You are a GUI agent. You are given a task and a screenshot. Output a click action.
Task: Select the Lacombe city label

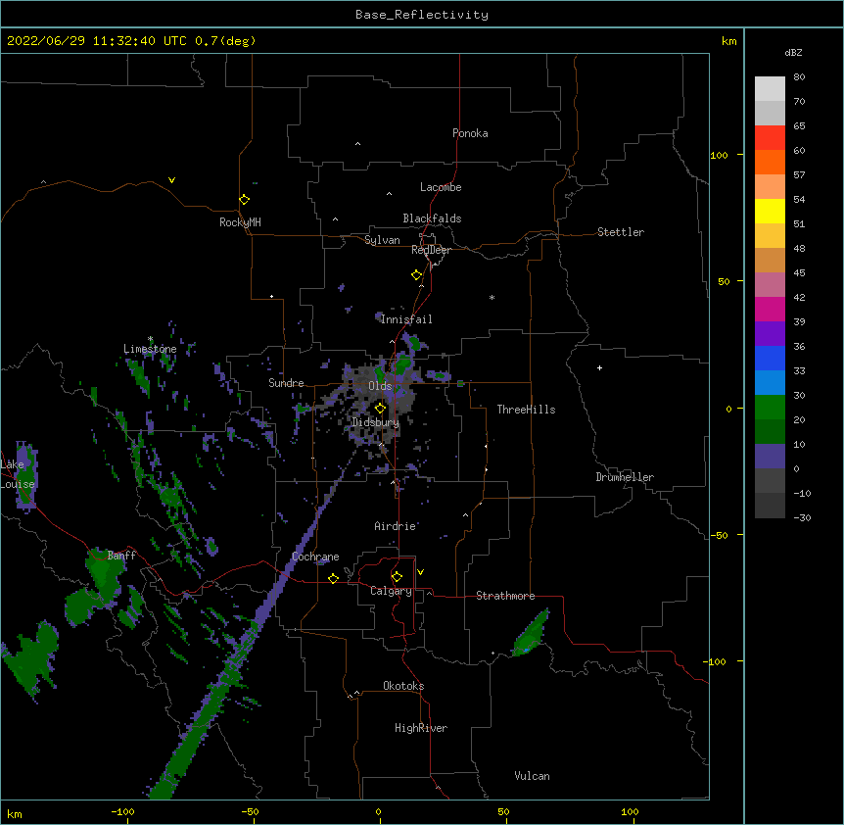point(441,187)
